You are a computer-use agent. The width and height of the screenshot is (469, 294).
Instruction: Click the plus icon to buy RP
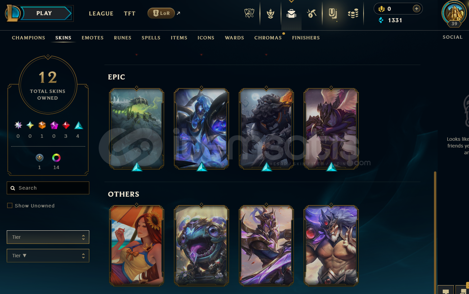pos(416,9)
